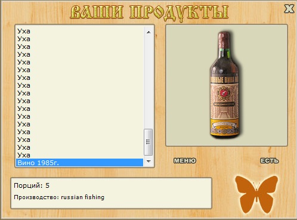Select the topmost visible Уха row

[79, 31]
